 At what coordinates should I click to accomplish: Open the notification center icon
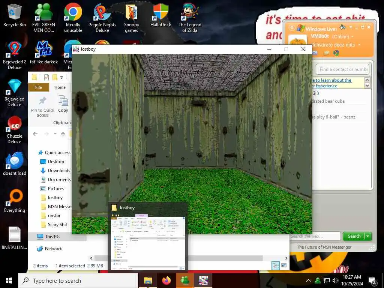coord(372,281)
